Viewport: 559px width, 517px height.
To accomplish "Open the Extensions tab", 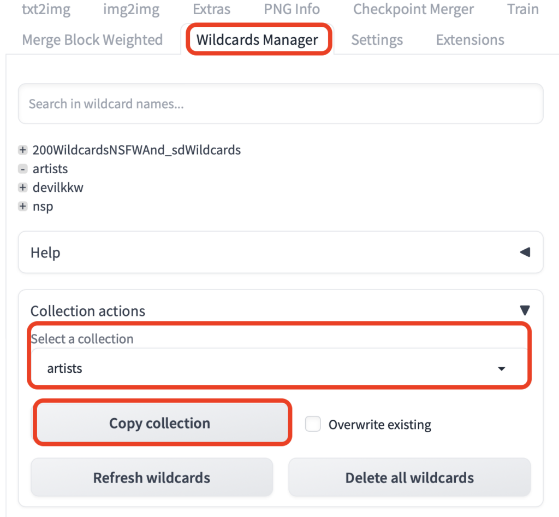I will tap(470, 40).
